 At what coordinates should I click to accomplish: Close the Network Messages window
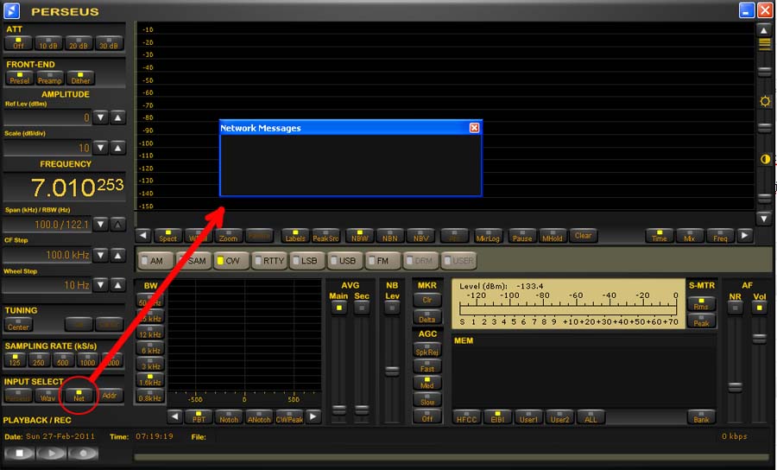474,128
